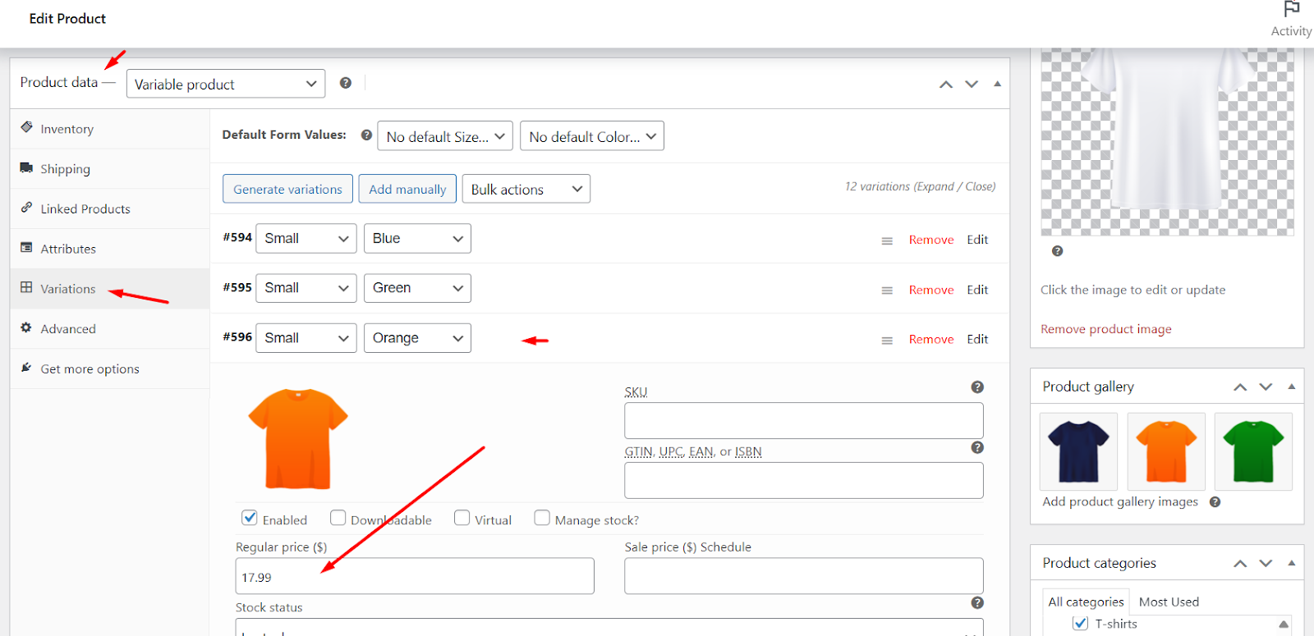Grab the reorder handle for variation #595

tap(887, 291)
